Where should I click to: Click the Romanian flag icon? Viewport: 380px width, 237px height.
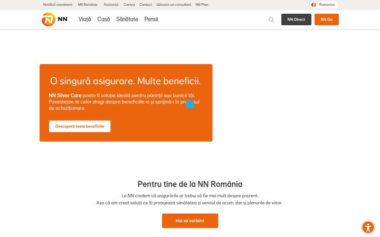tap(313, 5)
